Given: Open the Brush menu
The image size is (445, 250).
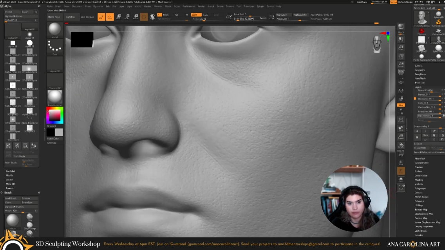Looking at the screenshot, I should tap(58, 6).
